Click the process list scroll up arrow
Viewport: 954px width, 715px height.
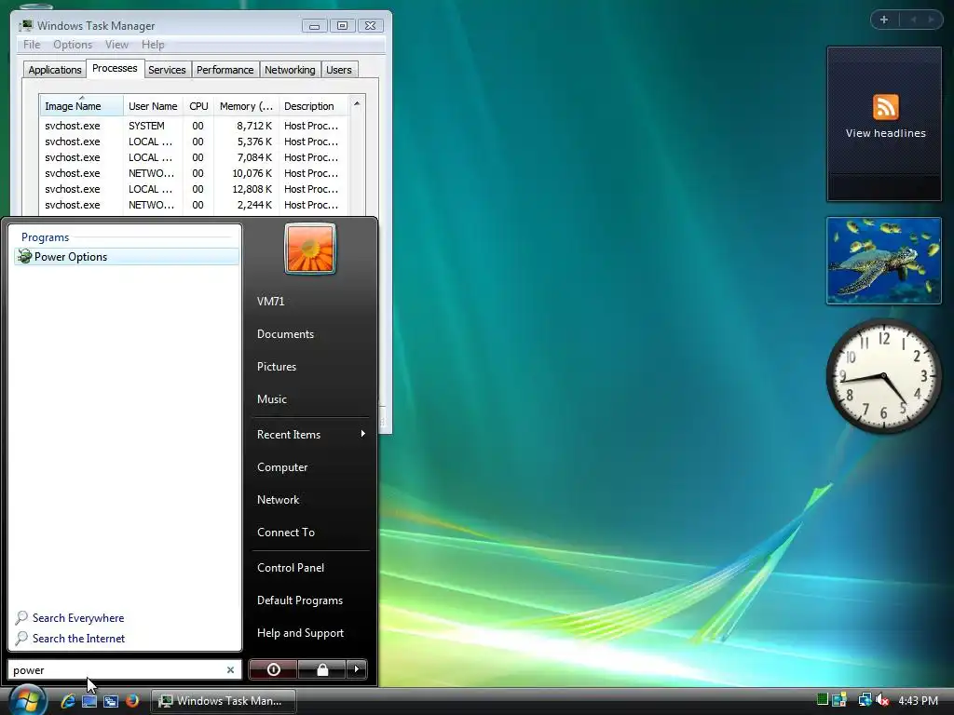(x=357, y=104)
